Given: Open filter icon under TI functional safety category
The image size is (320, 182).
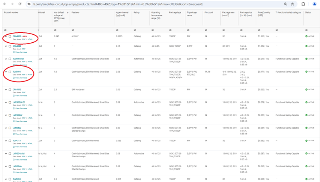Looking at the screenshot, I should 277,30.
